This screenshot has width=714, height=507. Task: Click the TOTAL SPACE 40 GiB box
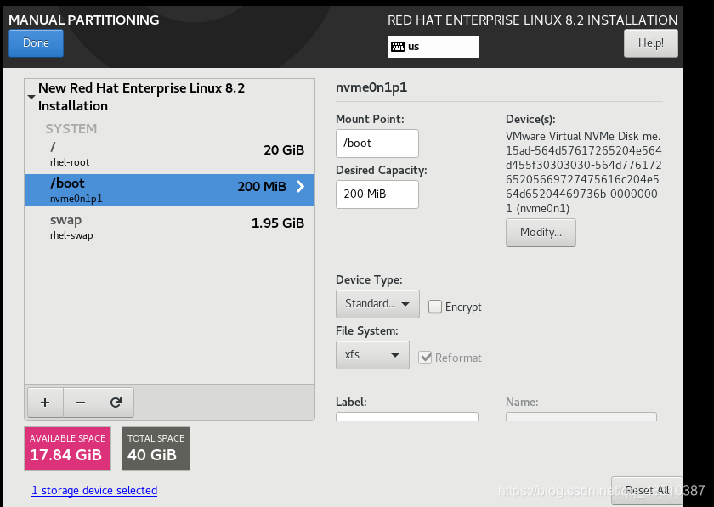[156, 448]
